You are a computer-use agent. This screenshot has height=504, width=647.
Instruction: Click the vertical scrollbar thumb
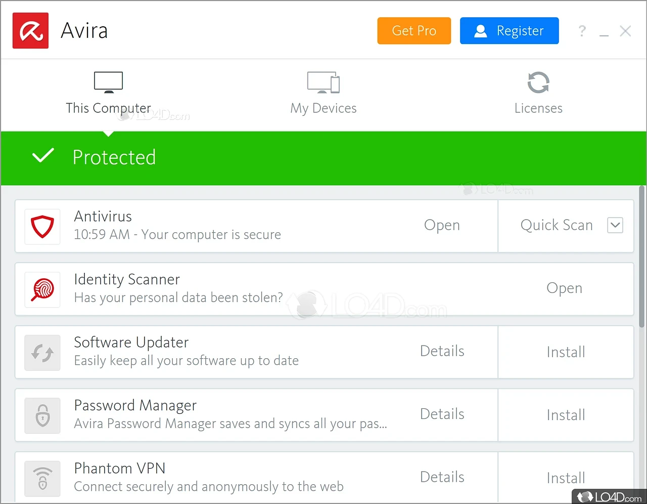click(642, 257)
